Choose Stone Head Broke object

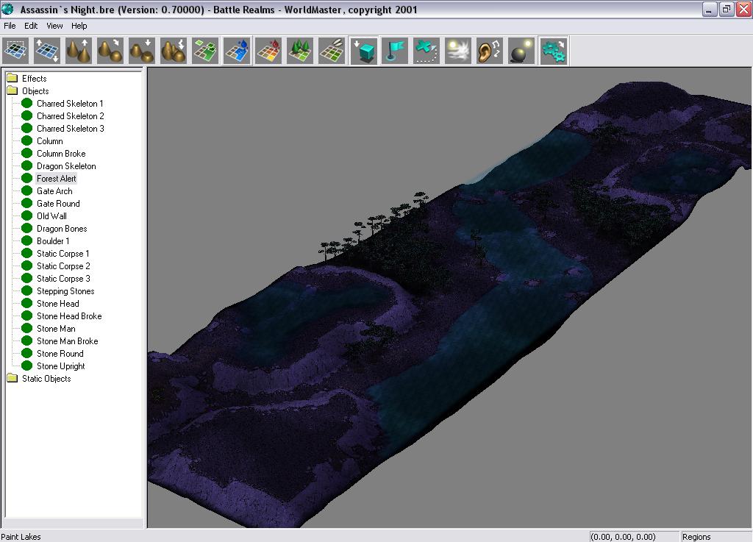pyautogui.click(x=69, y=316)
